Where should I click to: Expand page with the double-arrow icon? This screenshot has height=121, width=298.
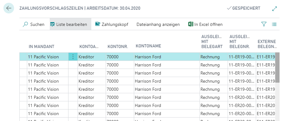[275, 8]
